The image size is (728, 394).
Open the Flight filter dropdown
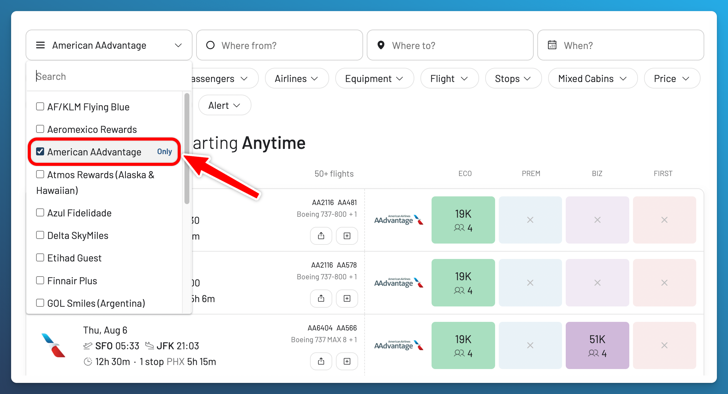pos(449,79)
